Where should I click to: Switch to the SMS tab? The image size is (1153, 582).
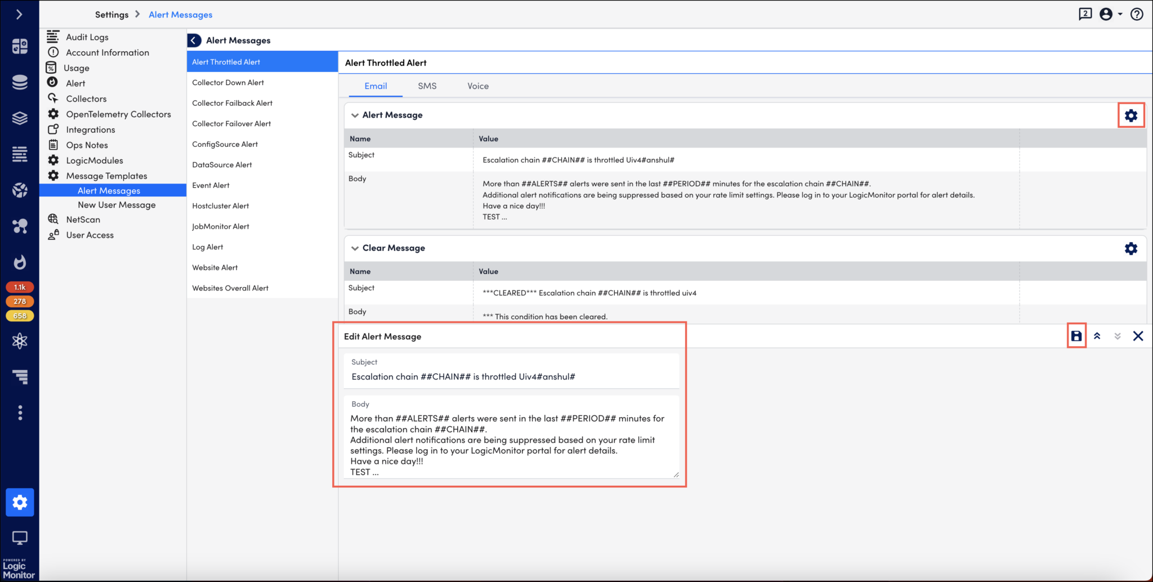click(x=427, y=86)
